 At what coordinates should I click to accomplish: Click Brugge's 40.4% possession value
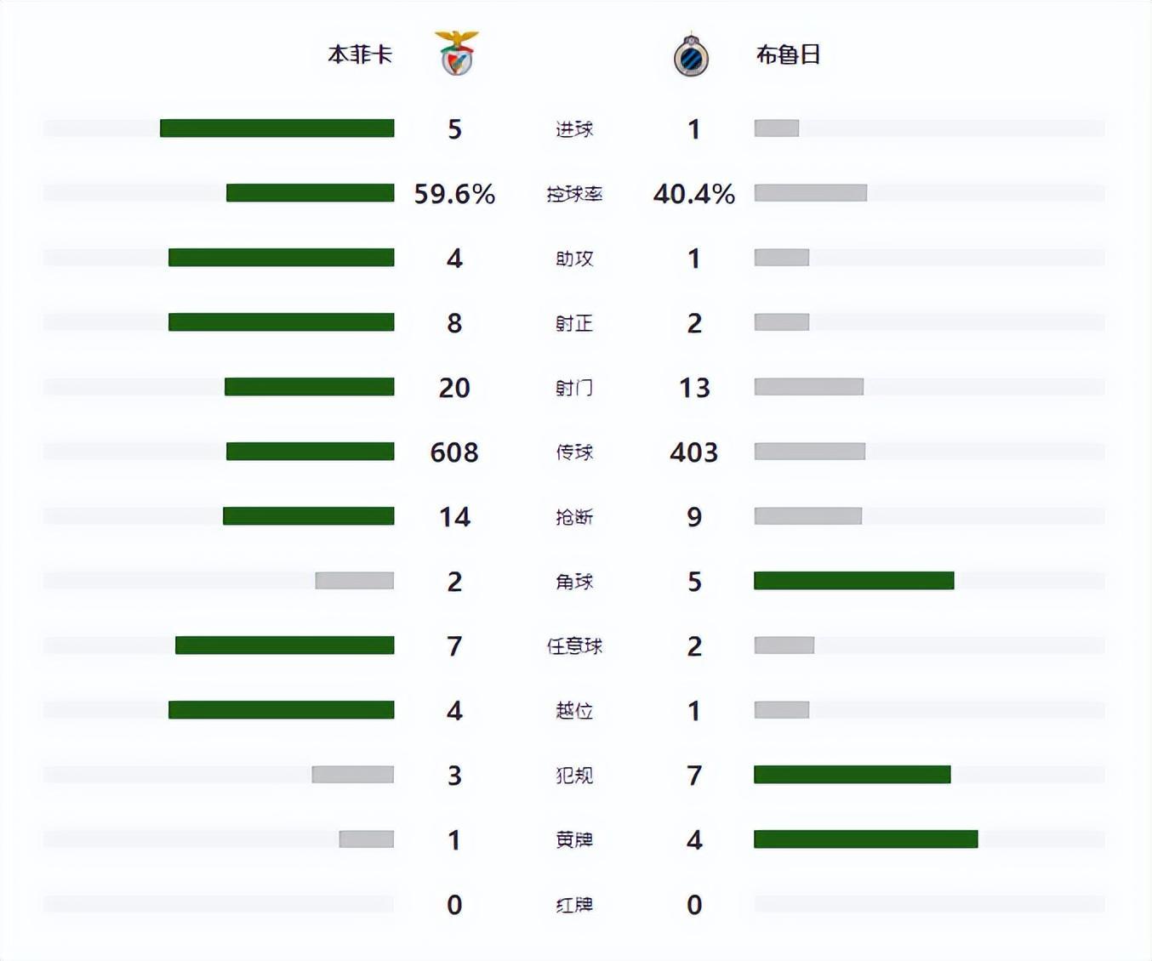tap(693, 194)
